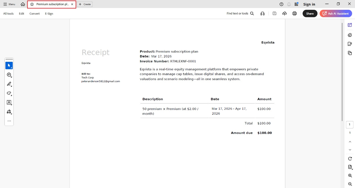Image resolution: width=355 pixels, height=188 pixels.
Task: Open the Help question mark icon
Action: click(282, 4)
